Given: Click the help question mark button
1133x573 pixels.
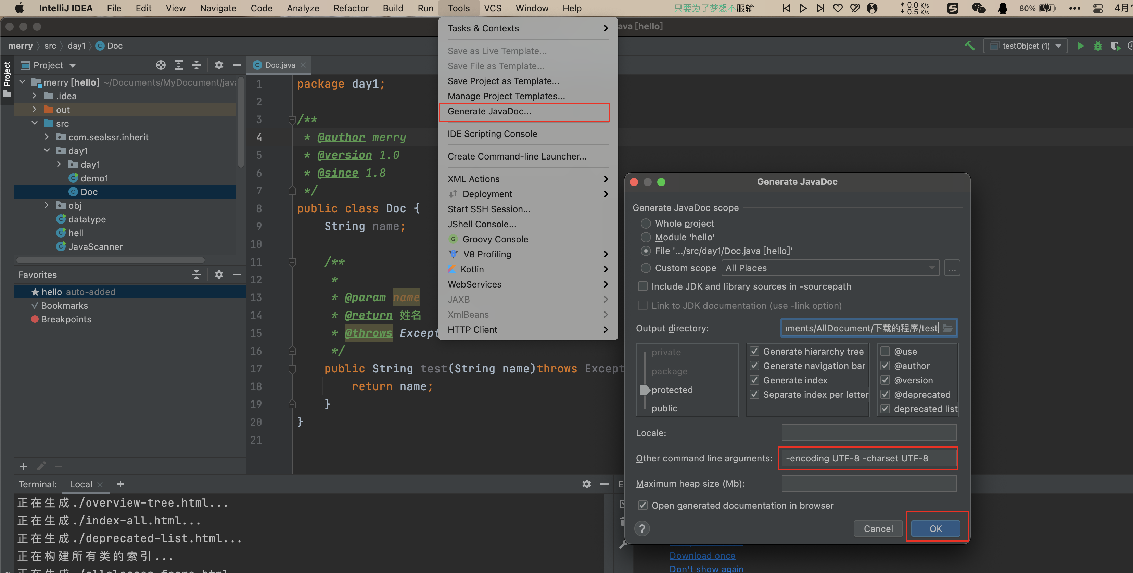Looking at the screenshot, I should (x=642, y=529).
